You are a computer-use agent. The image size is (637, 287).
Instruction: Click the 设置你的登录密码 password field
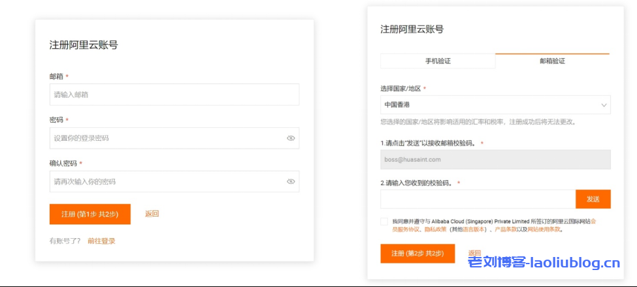[167, 138]
